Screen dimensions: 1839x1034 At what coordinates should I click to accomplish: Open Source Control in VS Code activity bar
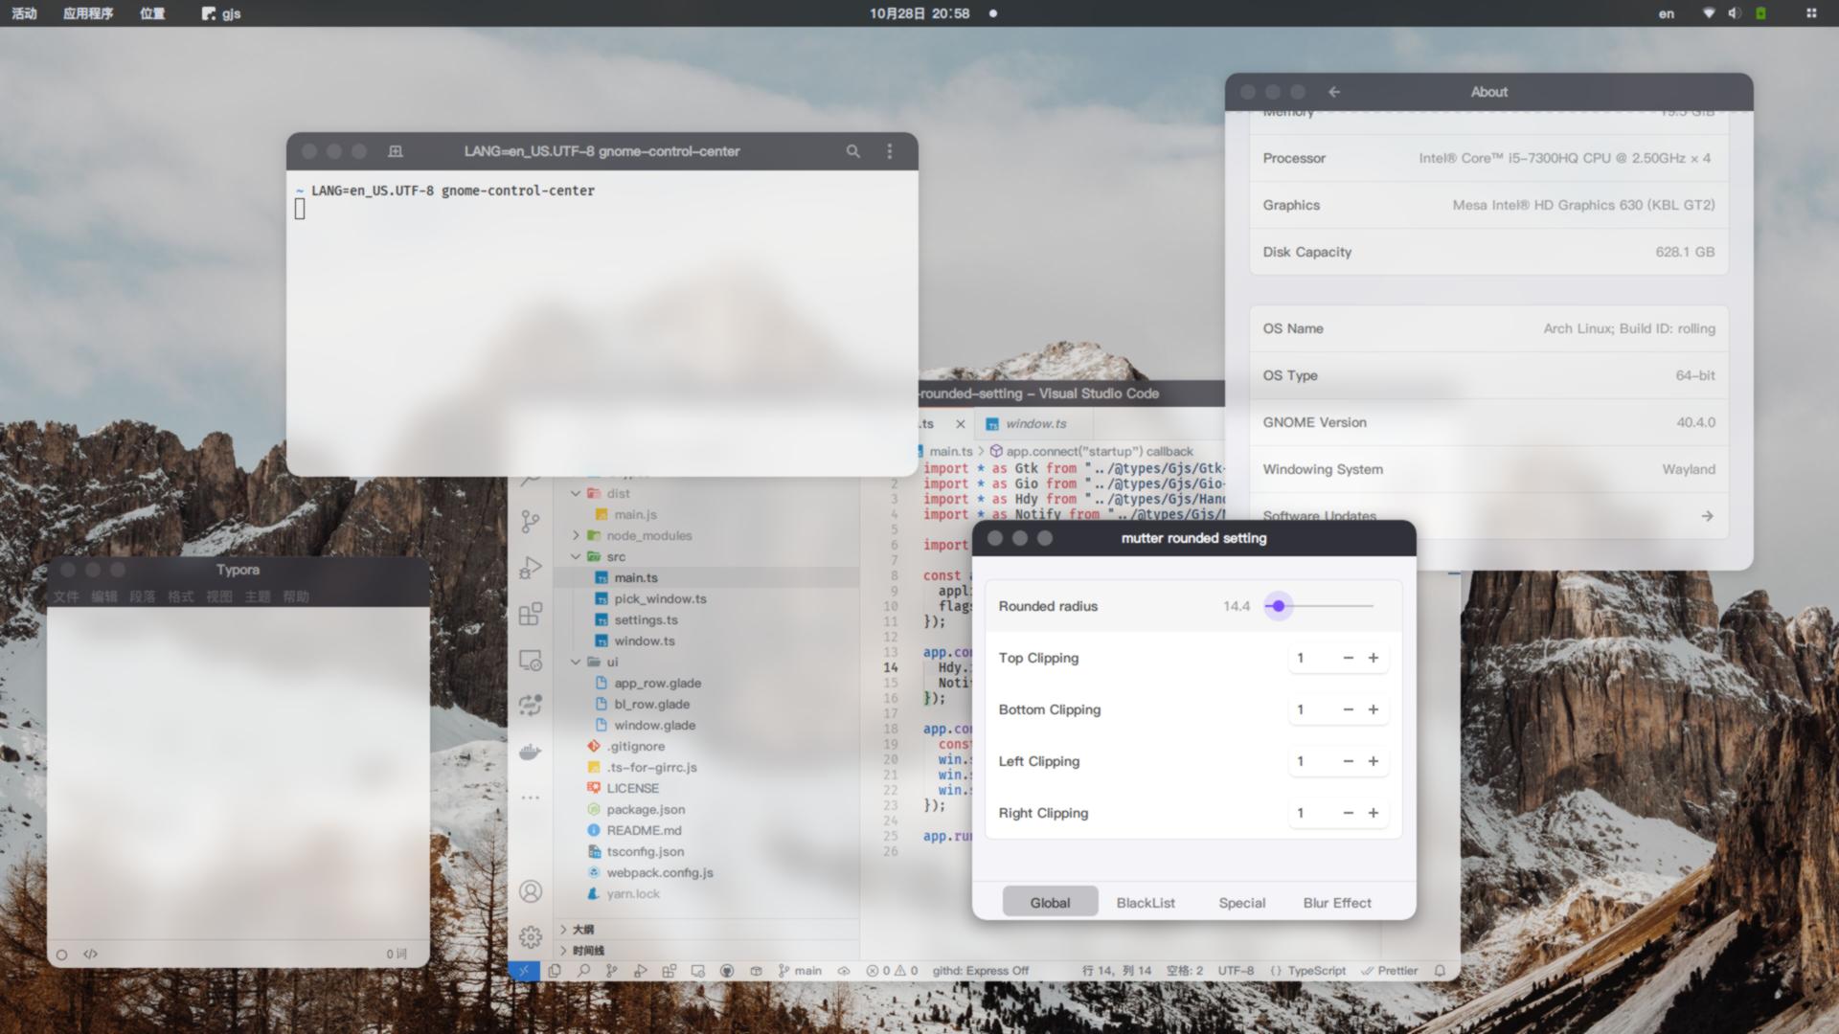point(530,521)
